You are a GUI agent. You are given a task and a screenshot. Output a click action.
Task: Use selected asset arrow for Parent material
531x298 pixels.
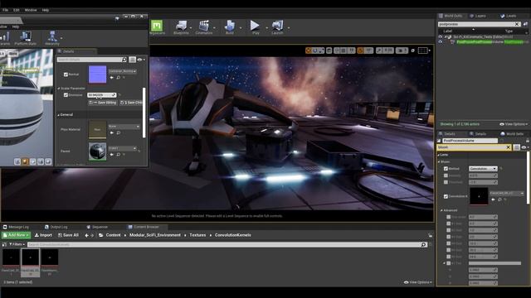point(112,155)
